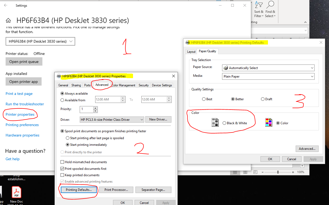
Task: Click the Excel zoom slider handle
Action: click(278, 172)
